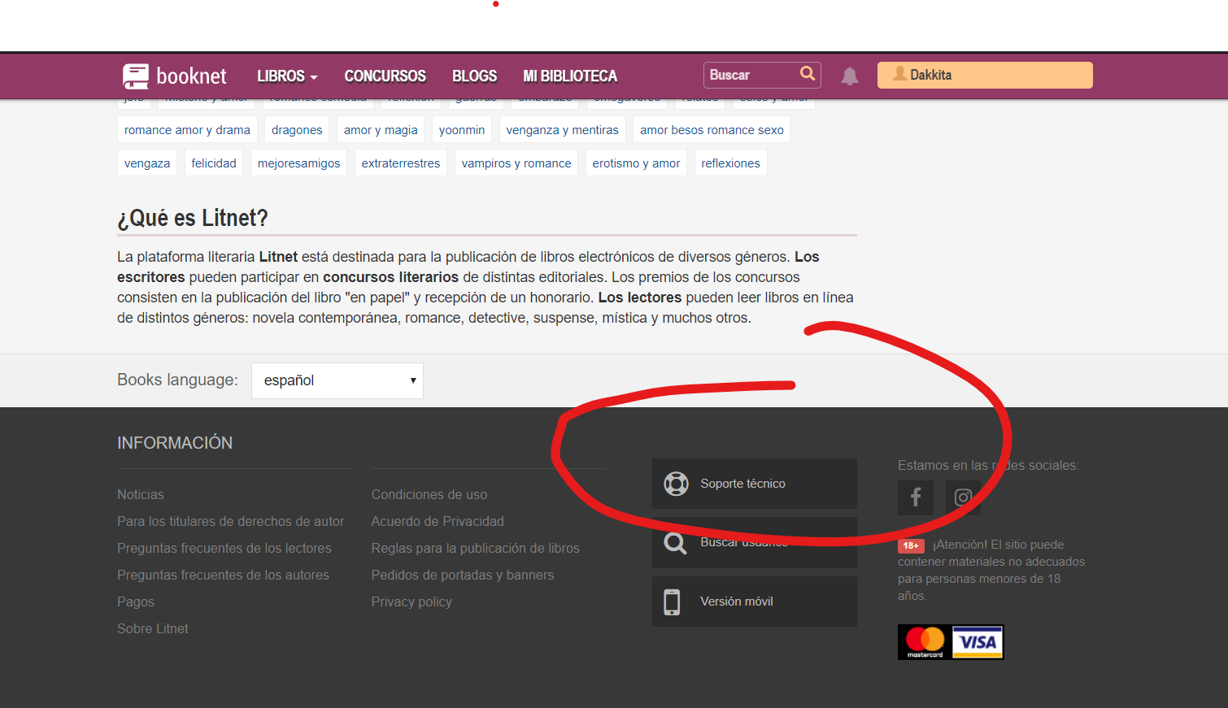This screenshot has width=1228, height=708.
Task: Open the Privacy policy link
Action: point(412,602)
